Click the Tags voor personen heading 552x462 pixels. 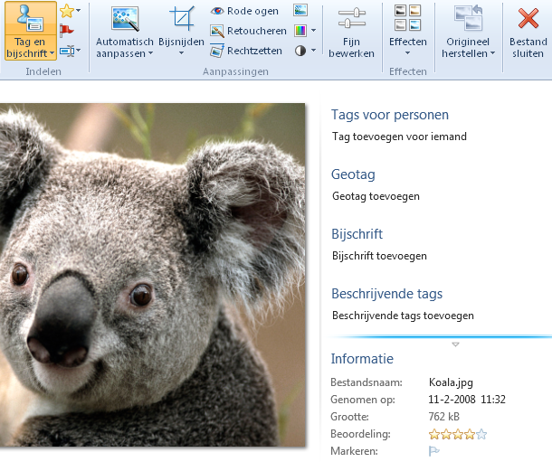(x=390, y=115)
